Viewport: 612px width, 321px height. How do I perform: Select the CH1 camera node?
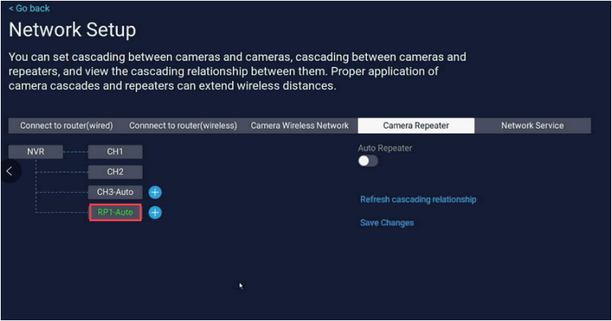(x=115, y=152)
